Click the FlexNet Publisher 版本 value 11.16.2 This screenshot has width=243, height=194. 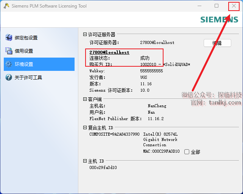pos(156,119)
